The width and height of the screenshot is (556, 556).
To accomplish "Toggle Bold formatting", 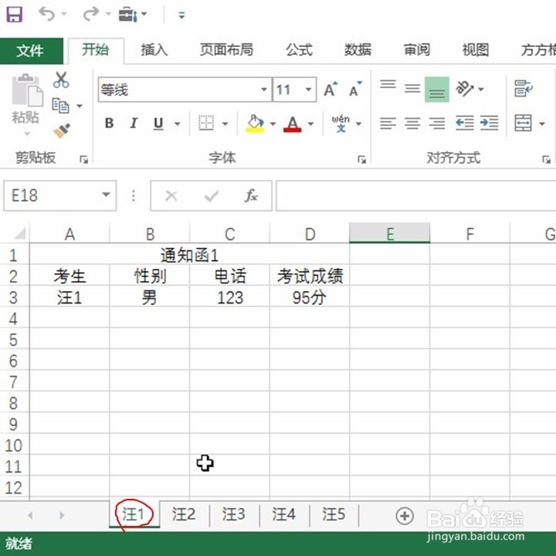I will point(109,124).
